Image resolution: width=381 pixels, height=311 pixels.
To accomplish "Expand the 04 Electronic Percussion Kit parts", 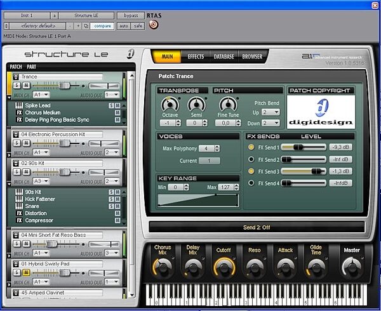I will (x=10, y=155).
